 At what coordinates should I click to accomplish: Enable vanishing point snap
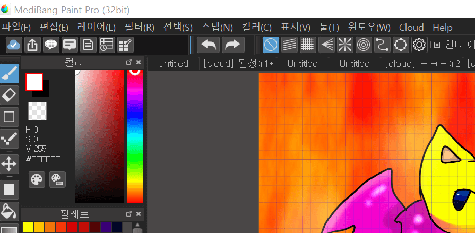click(x=326, y=45)
